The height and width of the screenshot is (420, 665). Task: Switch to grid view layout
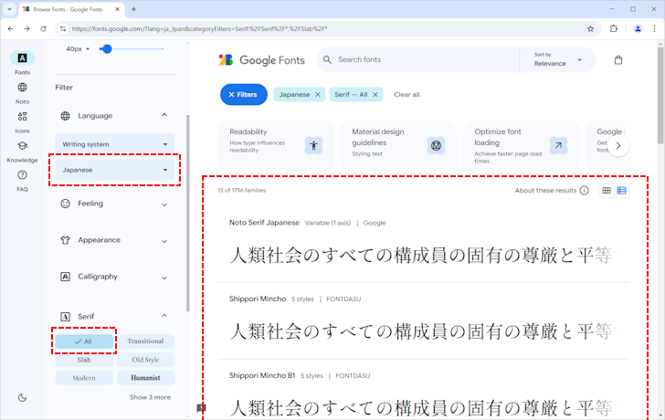coord(607,190)
